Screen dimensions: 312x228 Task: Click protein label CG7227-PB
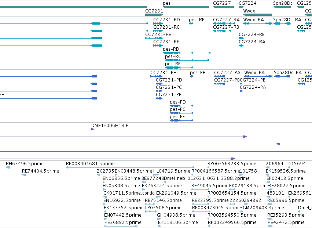(227, 80)
